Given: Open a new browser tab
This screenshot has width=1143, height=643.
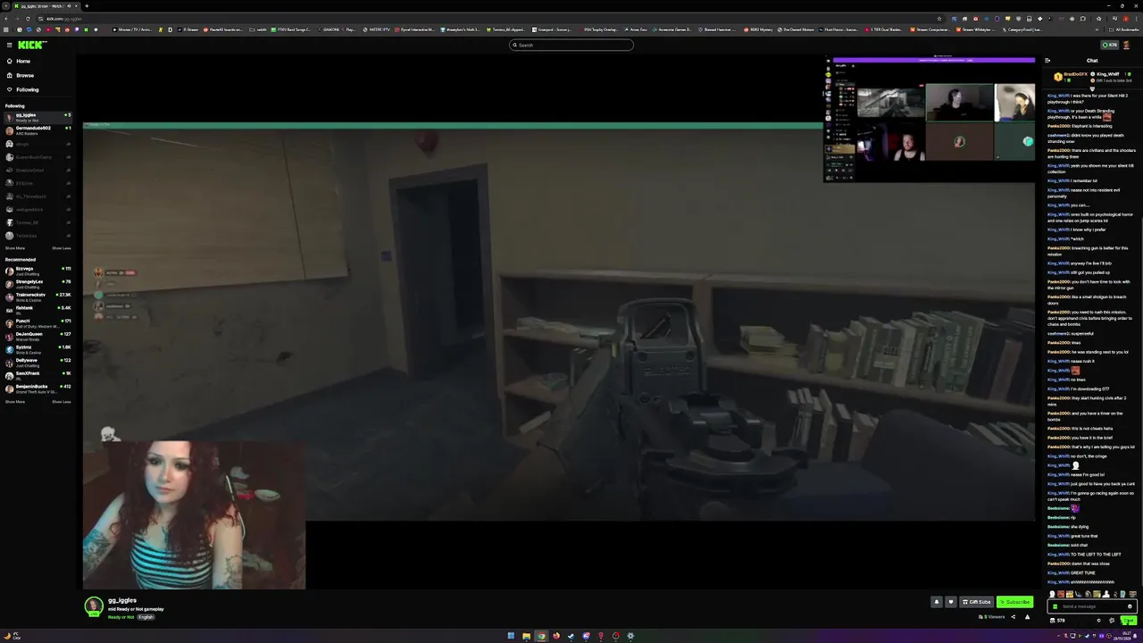Looking at the screenshot, I should tap(86, 5).
